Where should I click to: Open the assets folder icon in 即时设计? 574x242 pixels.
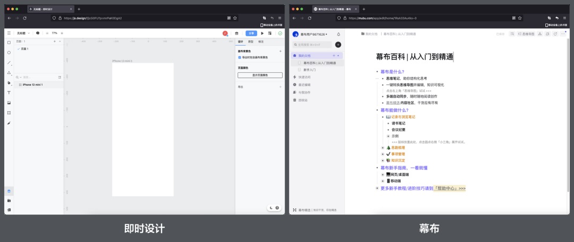click(x=9, y=201)
